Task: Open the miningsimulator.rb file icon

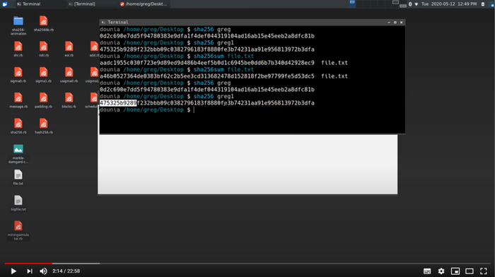Action: 18,226
